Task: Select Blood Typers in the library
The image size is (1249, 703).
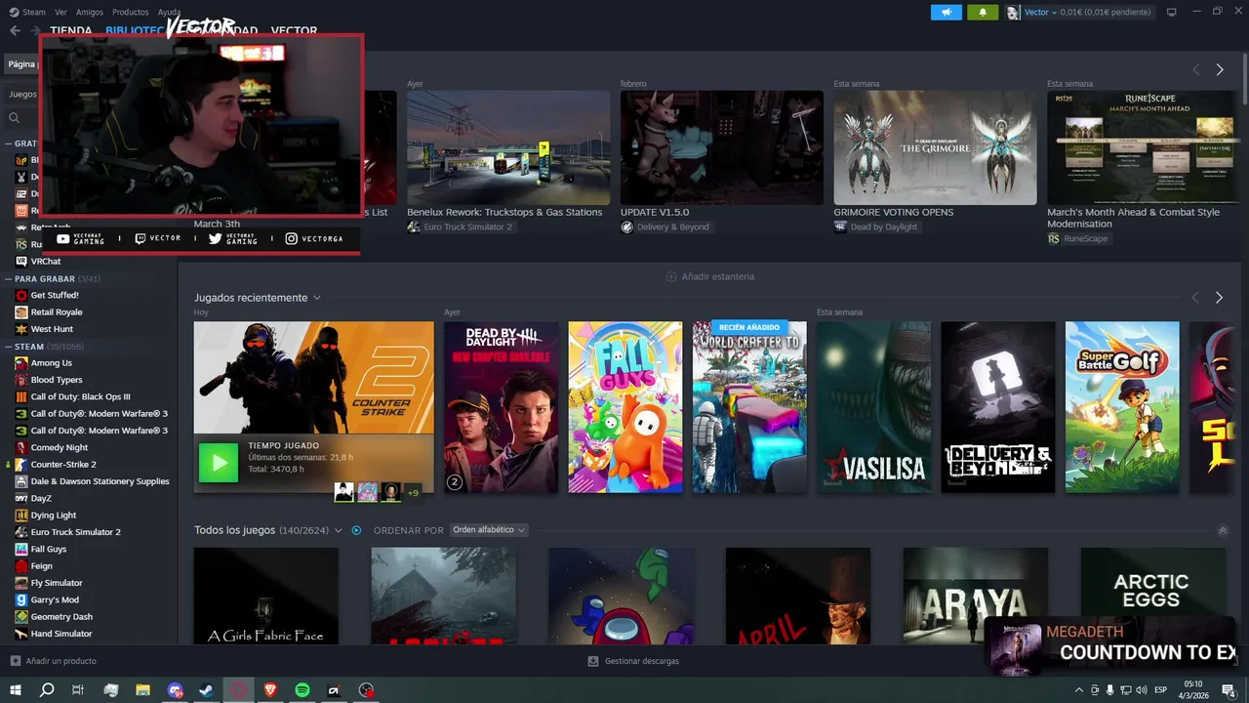Action: tap(57, 380)
